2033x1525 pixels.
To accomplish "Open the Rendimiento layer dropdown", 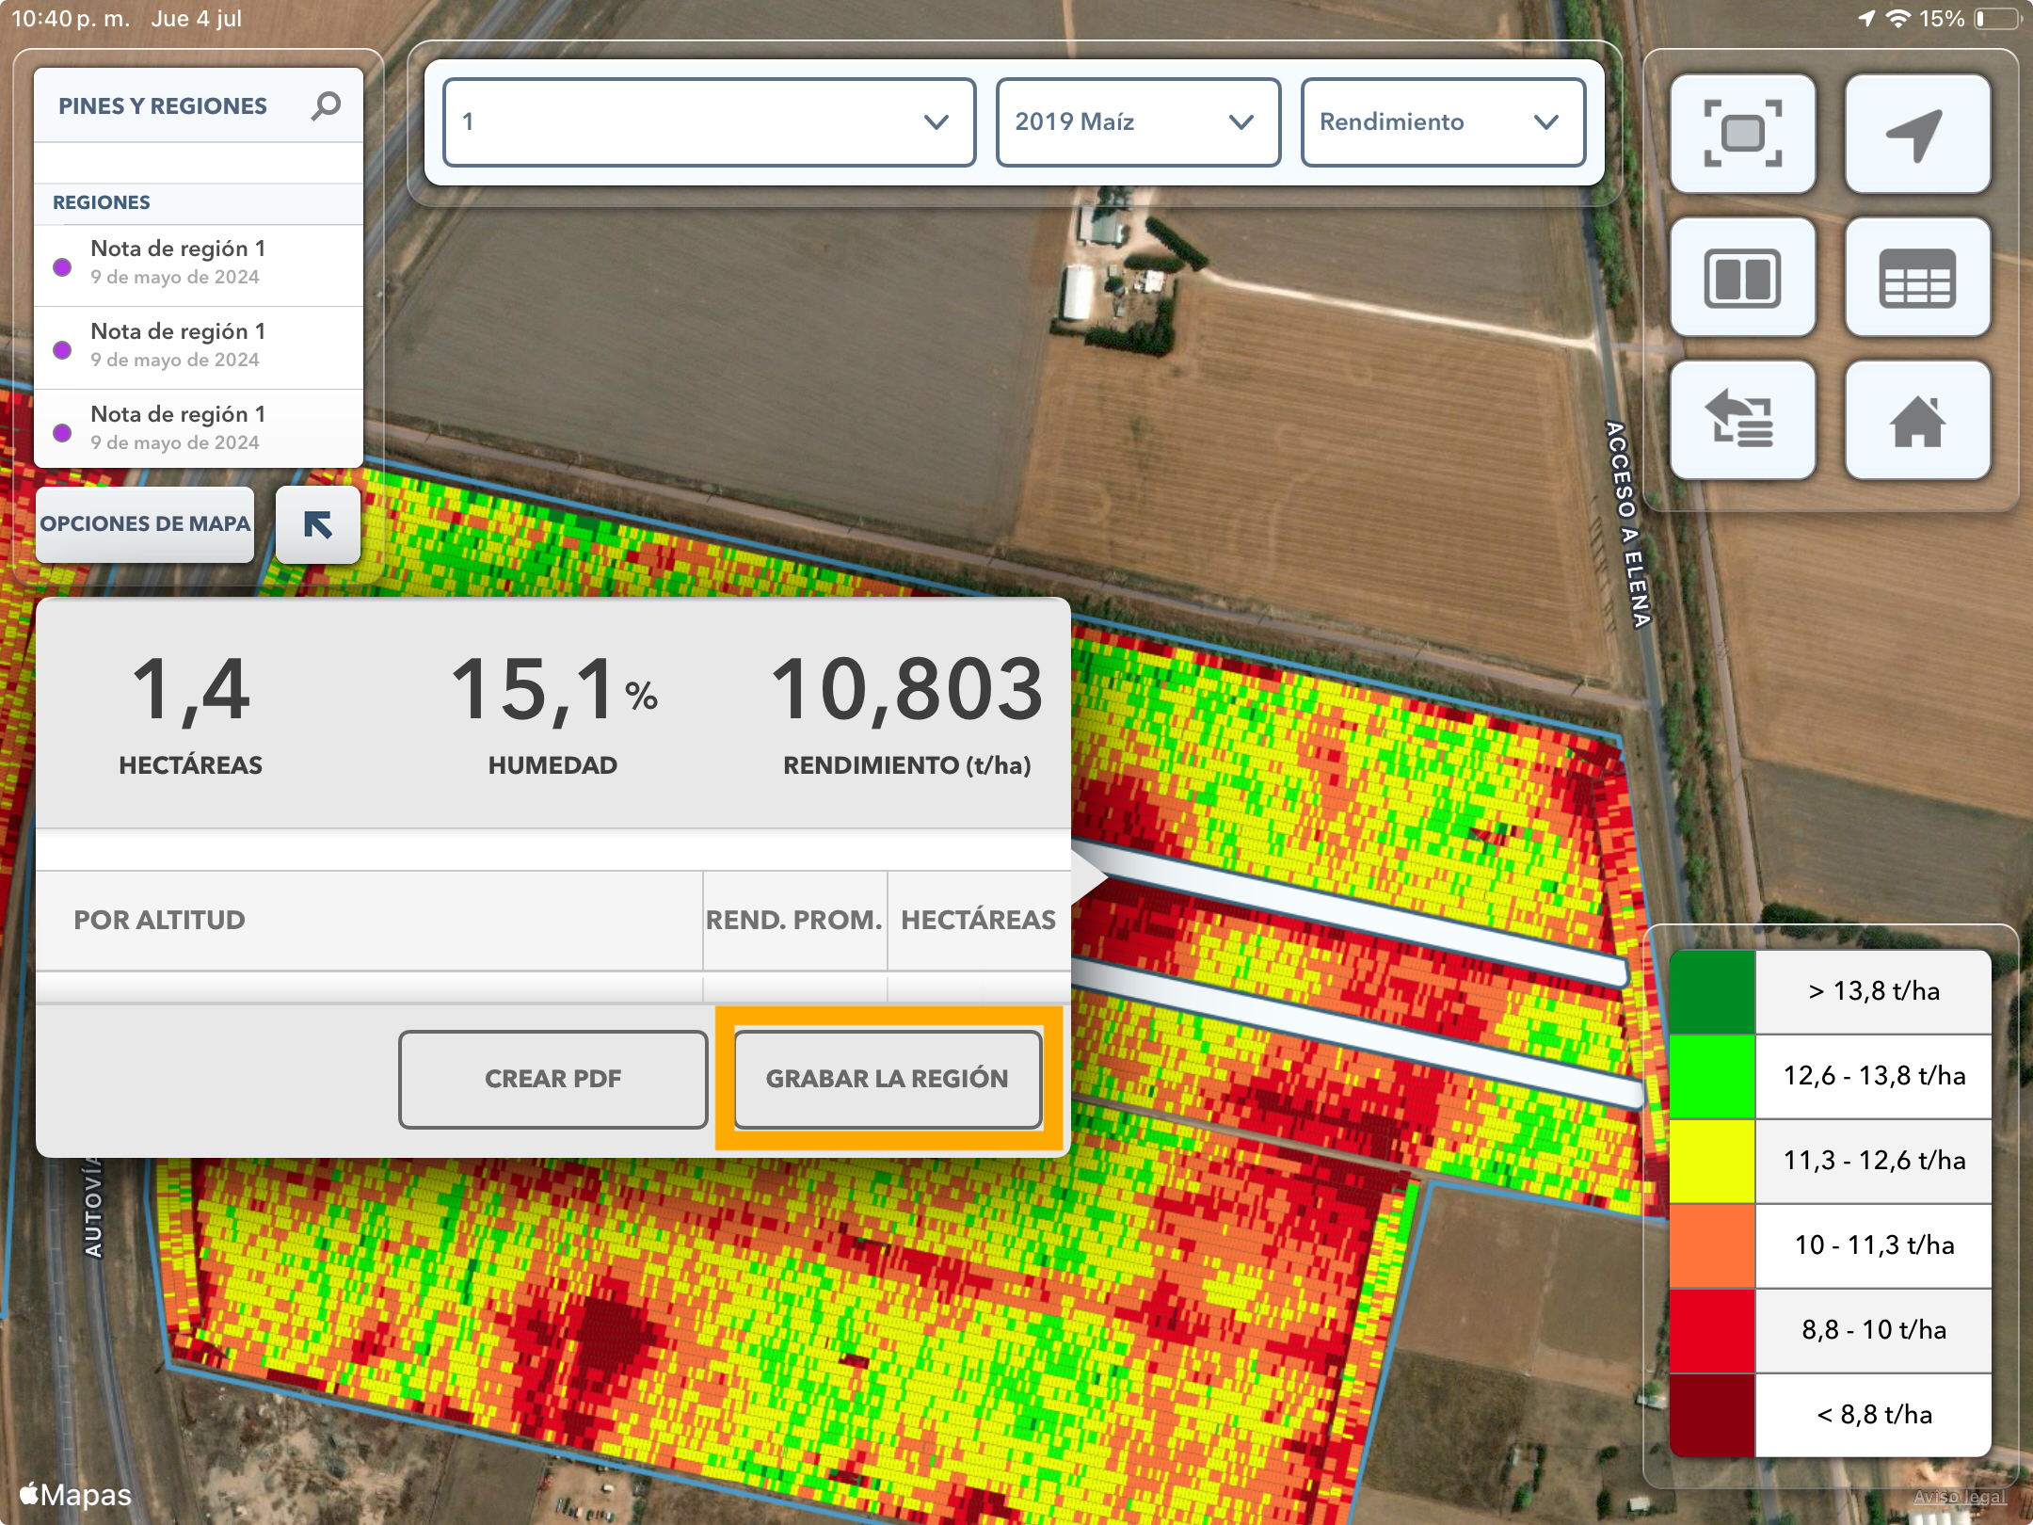I will click(x=1443, y=122).
